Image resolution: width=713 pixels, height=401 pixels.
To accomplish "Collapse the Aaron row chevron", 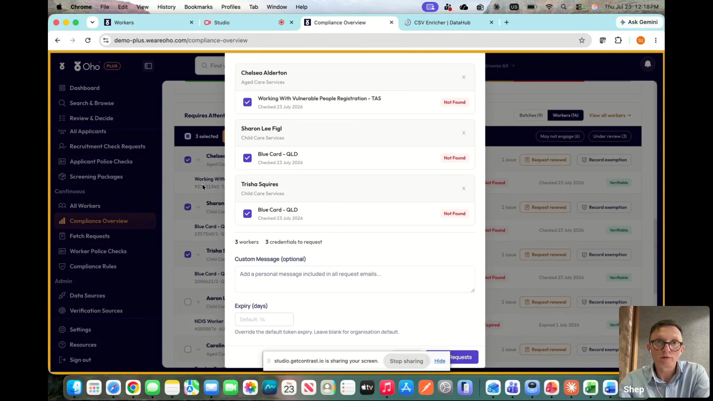I will pos(198,302).
